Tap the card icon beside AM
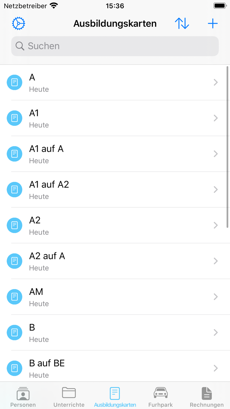The width and height of the screenshot is (230, 409). pos(14,297)
